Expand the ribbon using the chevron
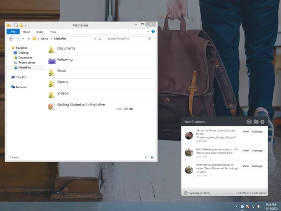The height and width of the screenshot is (211, 281). 148,32
